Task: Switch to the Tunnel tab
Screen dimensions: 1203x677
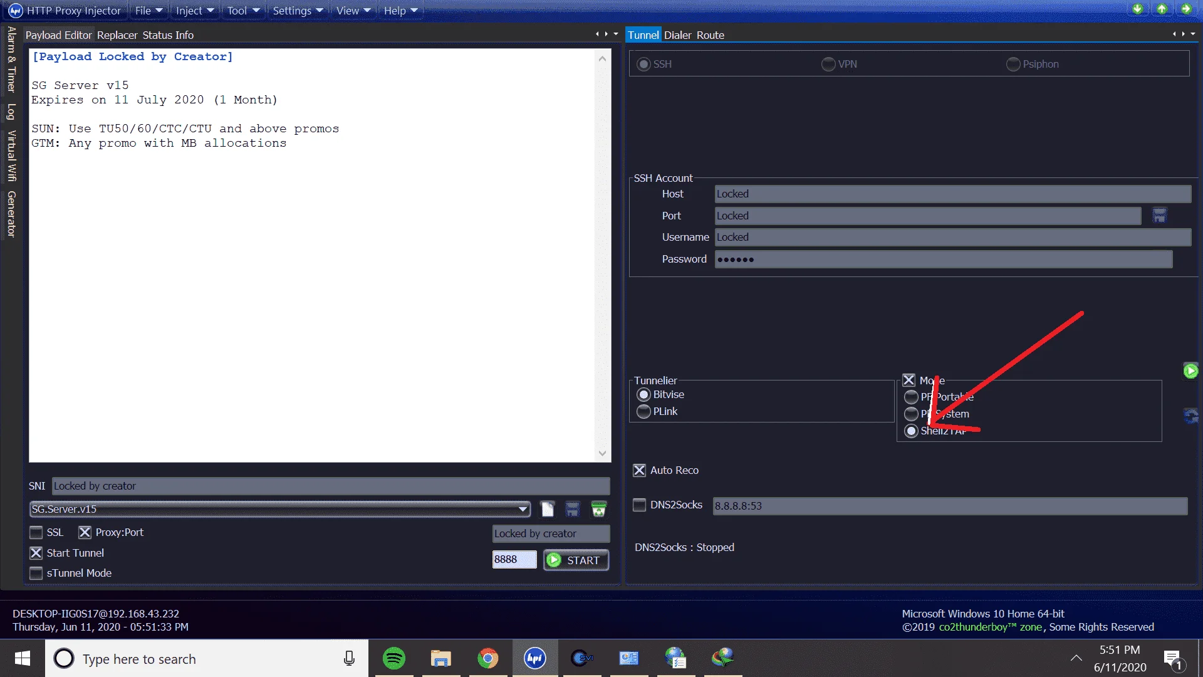Action: click(x=643, y=35)
